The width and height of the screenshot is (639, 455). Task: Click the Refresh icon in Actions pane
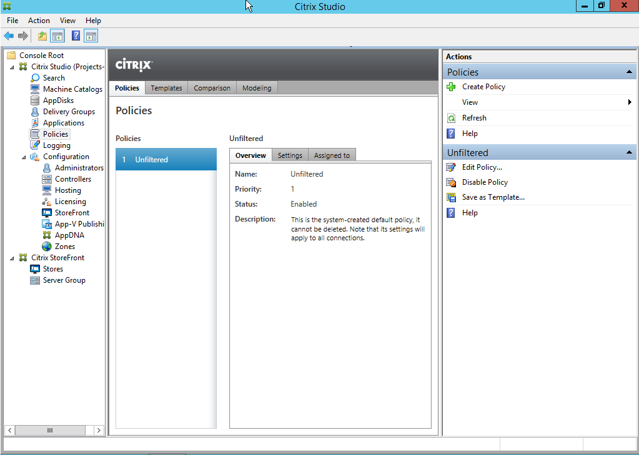tap(451, 118)
